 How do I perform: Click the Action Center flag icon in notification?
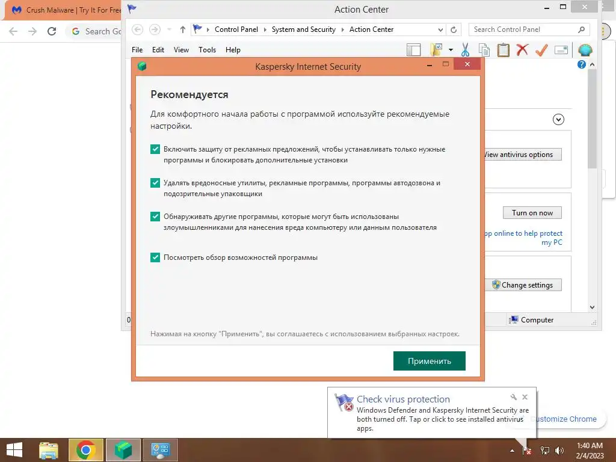(343, 402)
